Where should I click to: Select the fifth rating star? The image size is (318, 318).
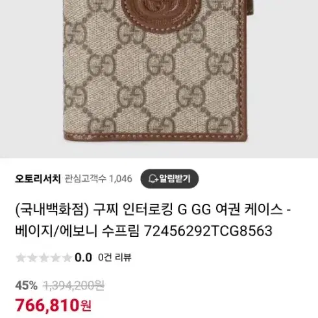[67, 258]
